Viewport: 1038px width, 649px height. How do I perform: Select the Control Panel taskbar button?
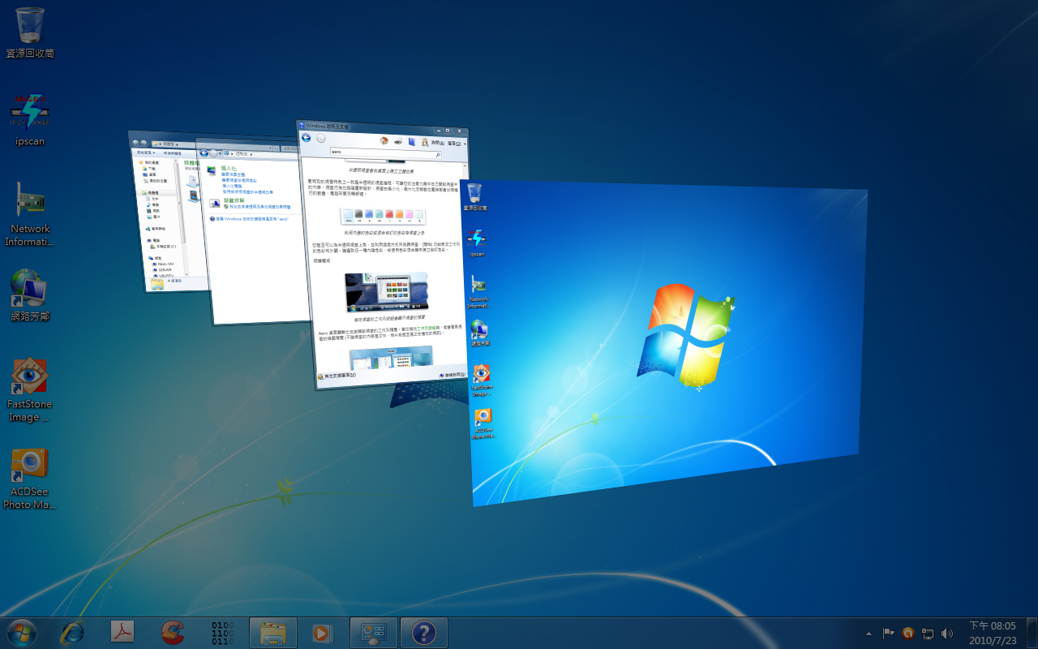(x=373, y=633)
